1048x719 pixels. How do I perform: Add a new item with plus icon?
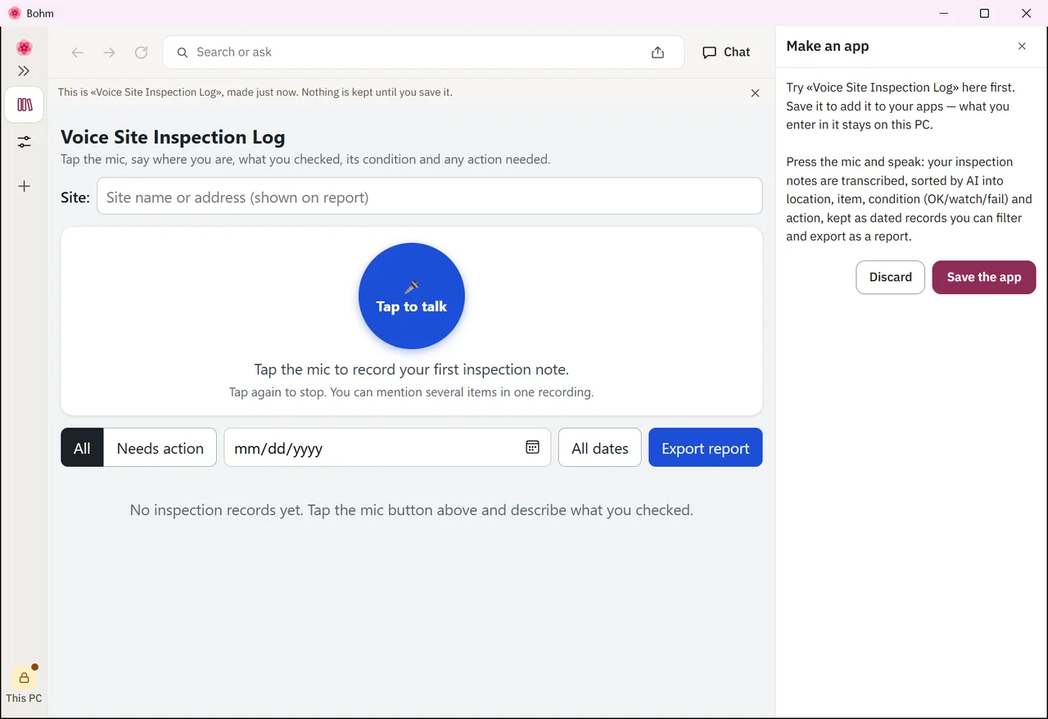coord(24,186)
